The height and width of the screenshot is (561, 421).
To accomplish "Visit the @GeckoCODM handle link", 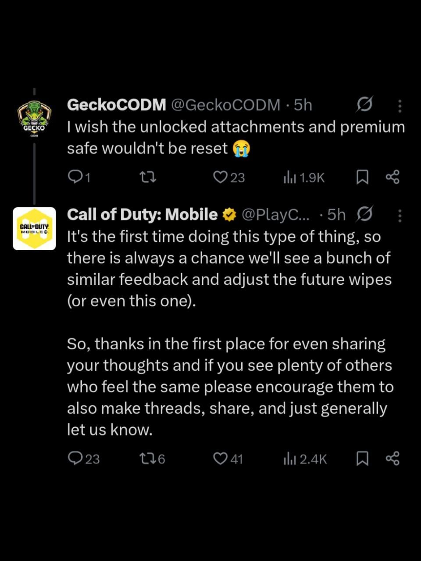I will [225, 105].
